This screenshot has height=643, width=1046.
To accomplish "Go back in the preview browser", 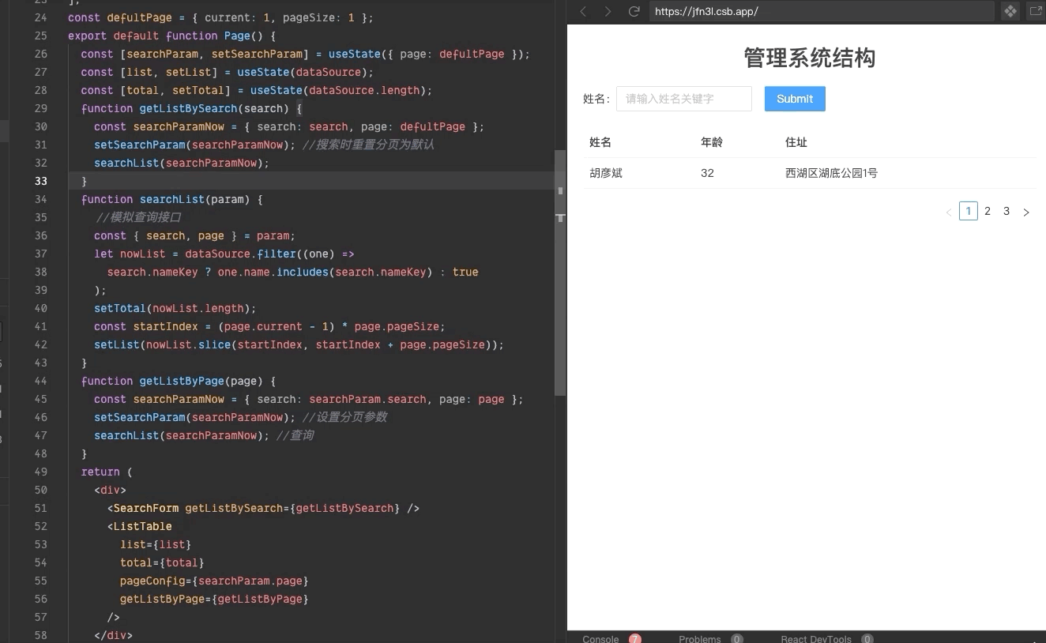I will [x=584, y=11].
